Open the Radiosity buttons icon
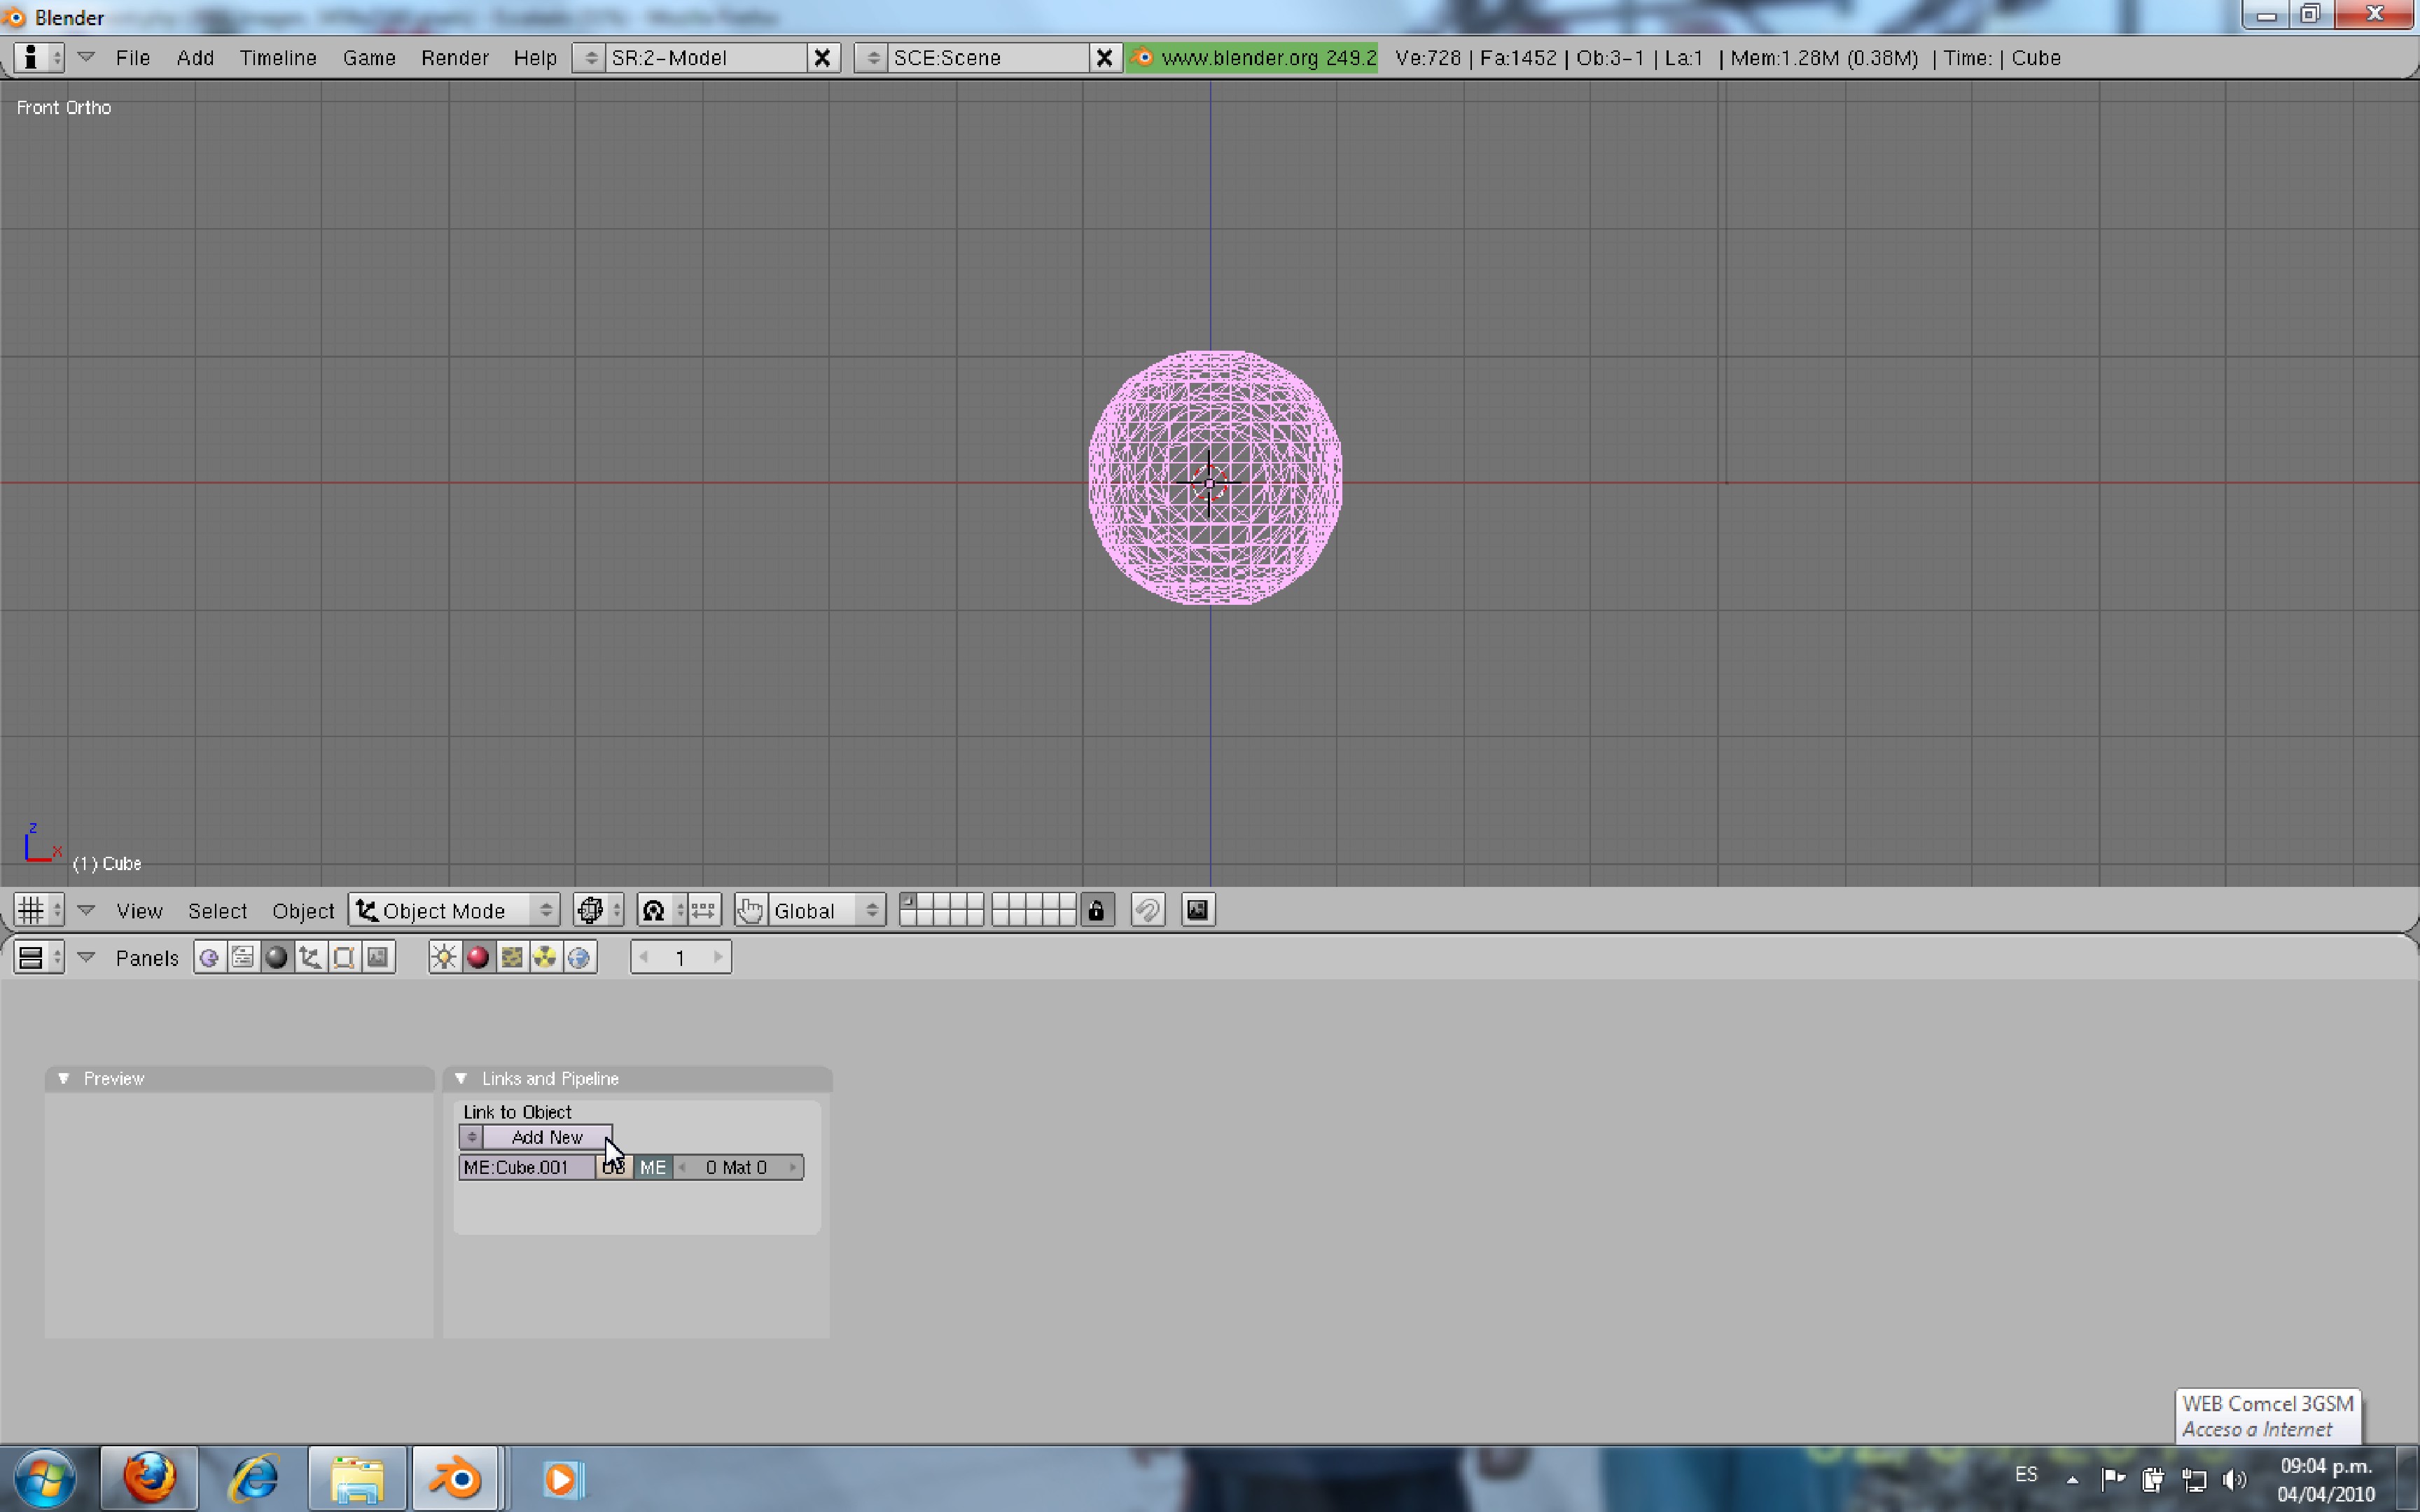This screenshot has height=1512, width=2420. coord(545,957)
